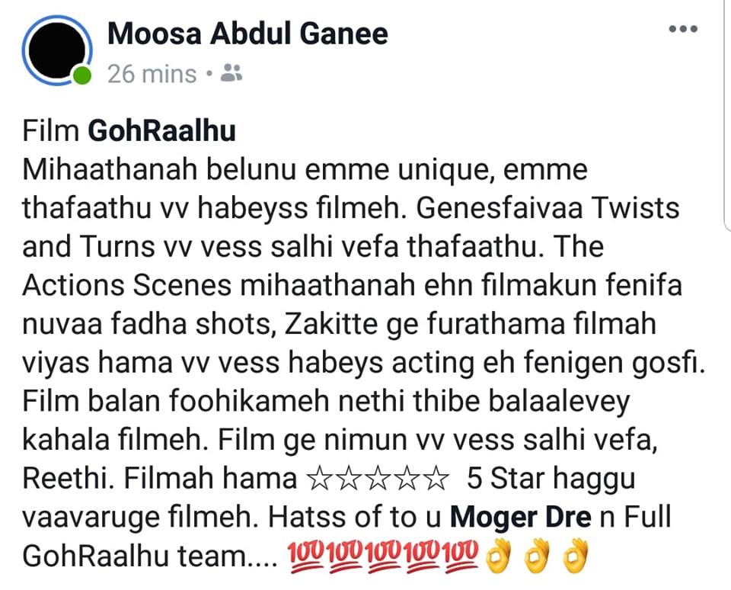Screen dimensions: 731x590
Task: Click the gray scroll handle at right edge
Action: click(x=727, y=115)
